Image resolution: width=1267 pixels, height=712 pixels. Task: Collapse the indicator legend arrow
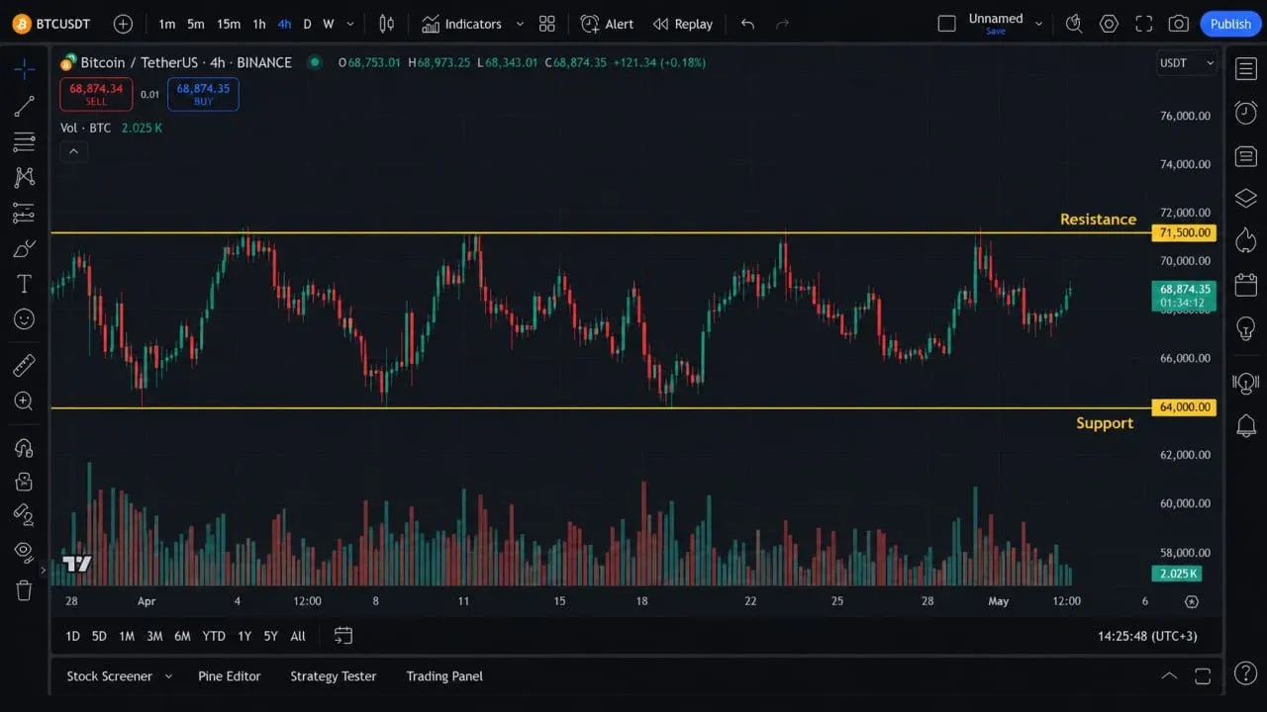(x=73, y=151)
